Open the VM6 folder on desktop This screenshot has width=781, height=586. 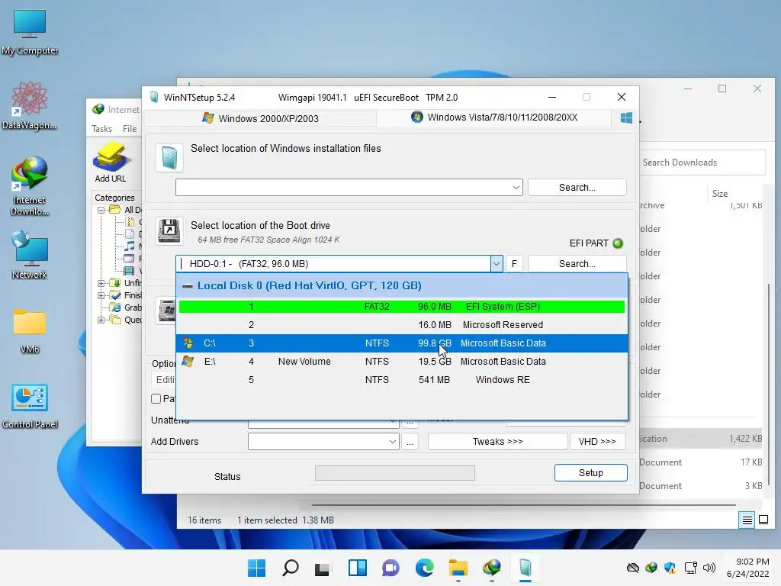pos(30,331)
